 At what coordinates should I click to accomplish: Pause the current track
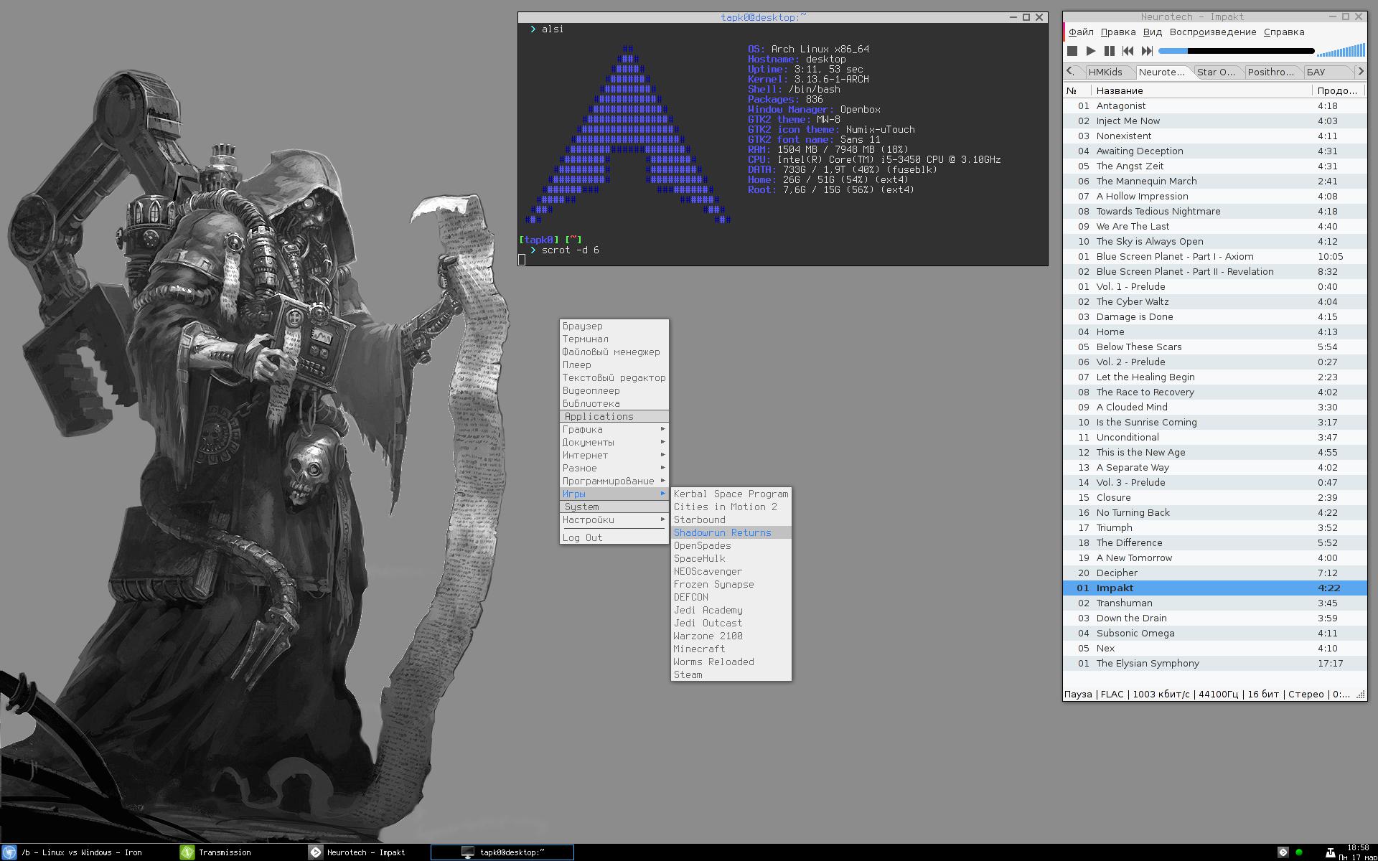tap(1109, 51)
